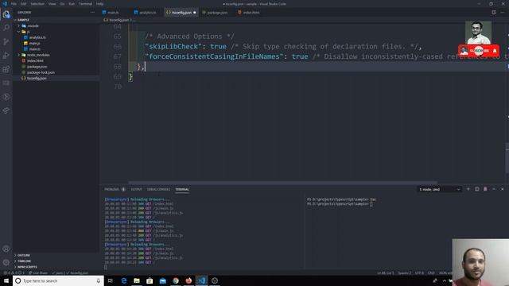Select the TERMINAL panel tab
This screenshot has width=509, height=286.
coord(182,189)
